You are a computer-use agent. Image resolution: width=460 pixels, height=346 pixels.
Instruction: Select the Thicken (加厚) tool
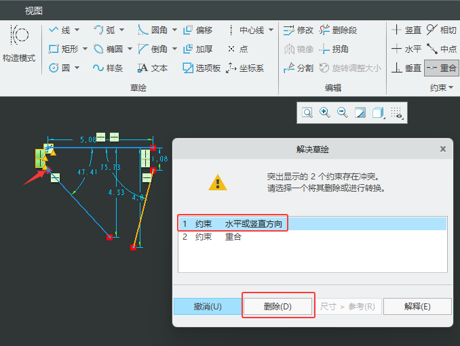click(197, 49)
